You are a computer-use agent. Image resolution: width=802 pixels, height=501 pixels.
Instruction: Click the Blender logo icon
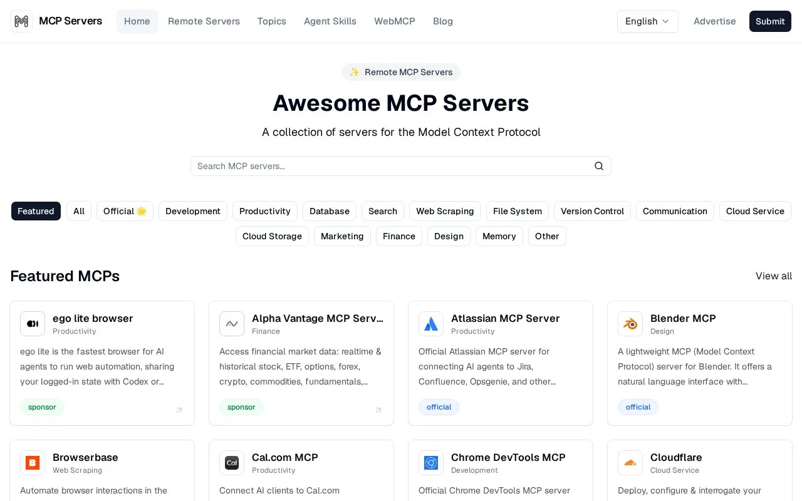[x=630, y=324]
